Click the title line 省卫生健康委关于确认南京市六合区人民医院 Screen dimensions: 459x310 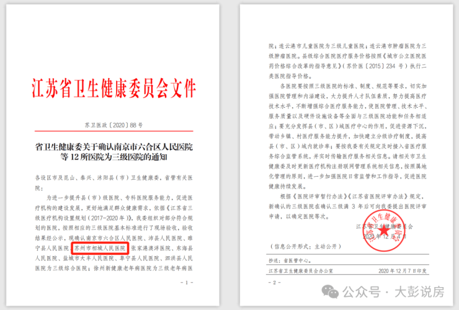click(114, 147)
